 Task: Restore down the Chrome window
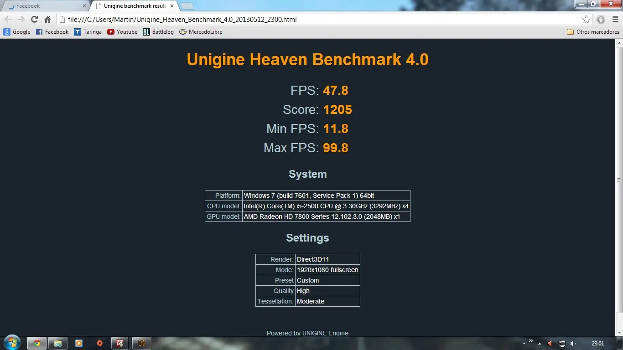(x=593, y=4)
